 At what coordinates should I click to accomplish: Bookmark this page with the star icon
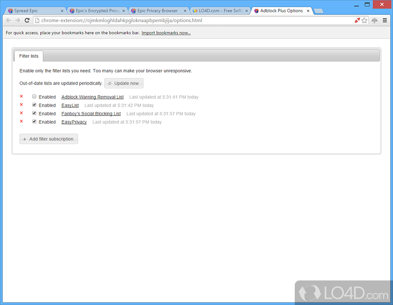[x=365, y=21]
